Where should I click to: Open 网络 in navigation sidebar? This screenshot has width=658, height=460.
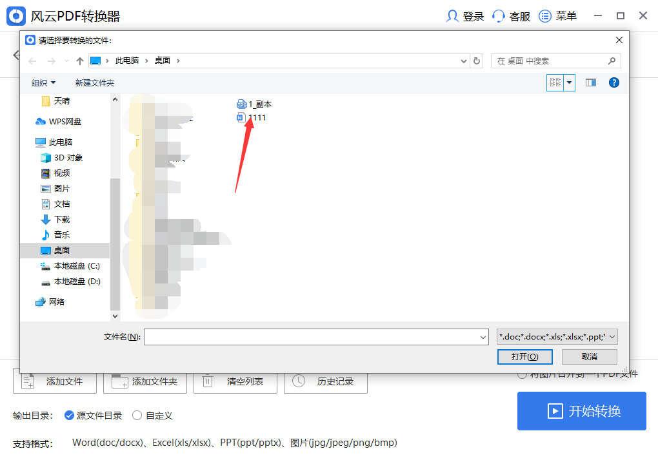coord(50,302)
